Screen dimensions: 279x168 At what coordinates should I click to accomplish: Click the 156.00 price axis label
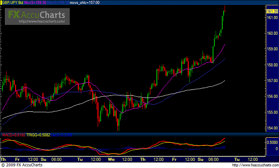coord(272,96)
